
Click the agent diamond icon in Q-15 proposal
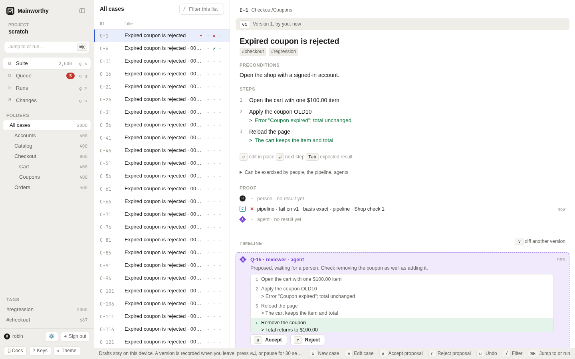pyautogui.click(x=243, y=260)
